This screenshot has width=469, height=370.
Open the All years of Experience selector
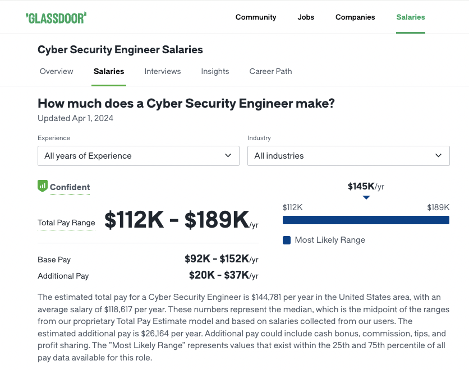(x=139, y=156)
